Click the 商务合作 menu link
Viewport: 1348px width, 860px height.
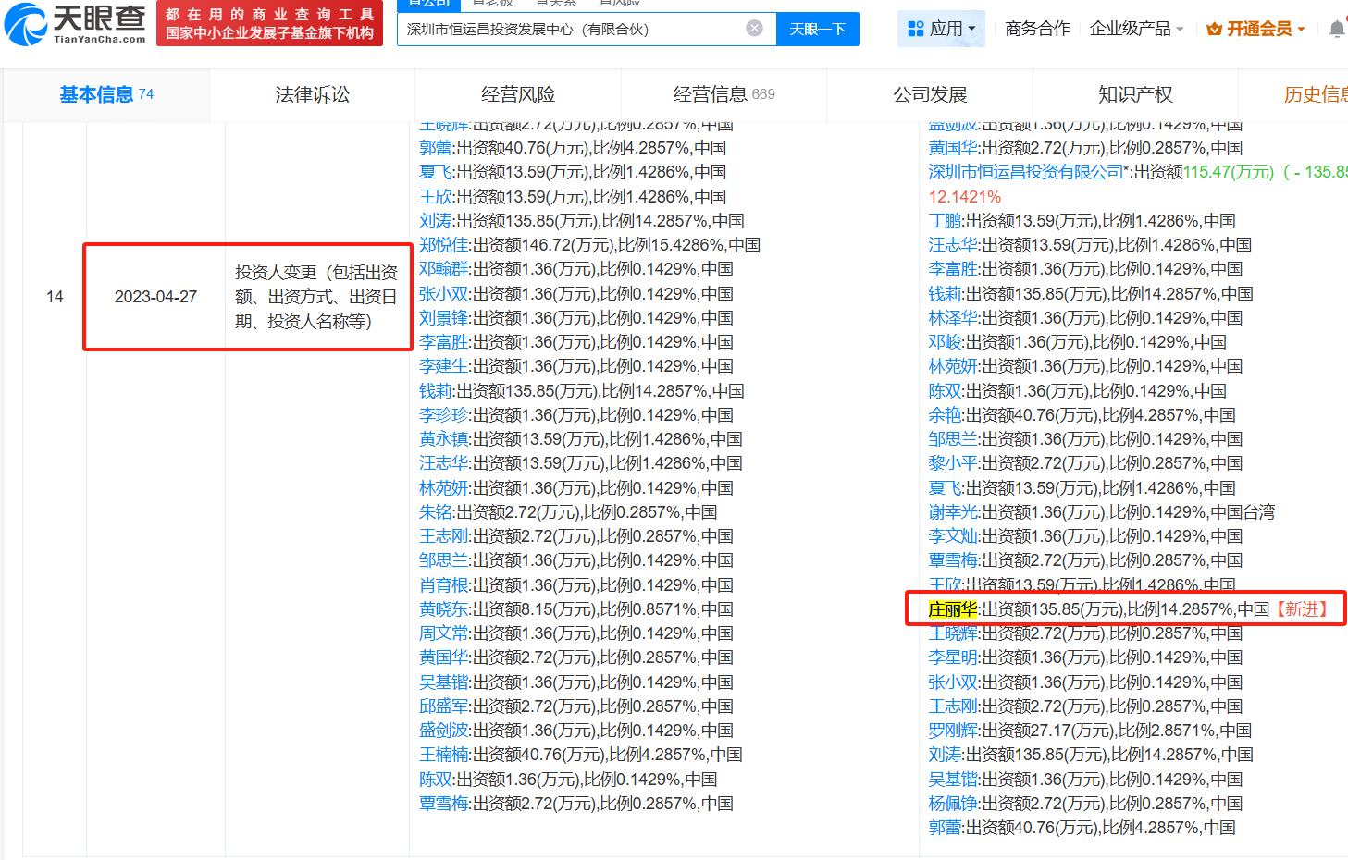pos(1037,29)
